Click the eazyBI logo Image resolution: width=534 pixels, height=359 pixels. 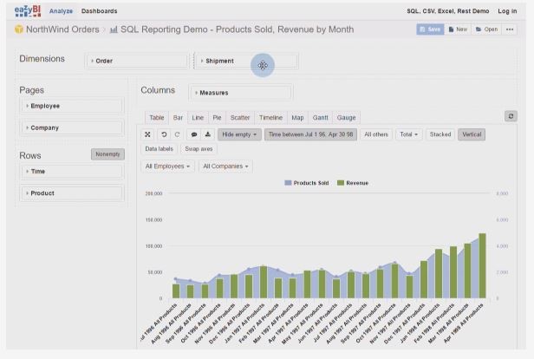[x=28, y=10]
